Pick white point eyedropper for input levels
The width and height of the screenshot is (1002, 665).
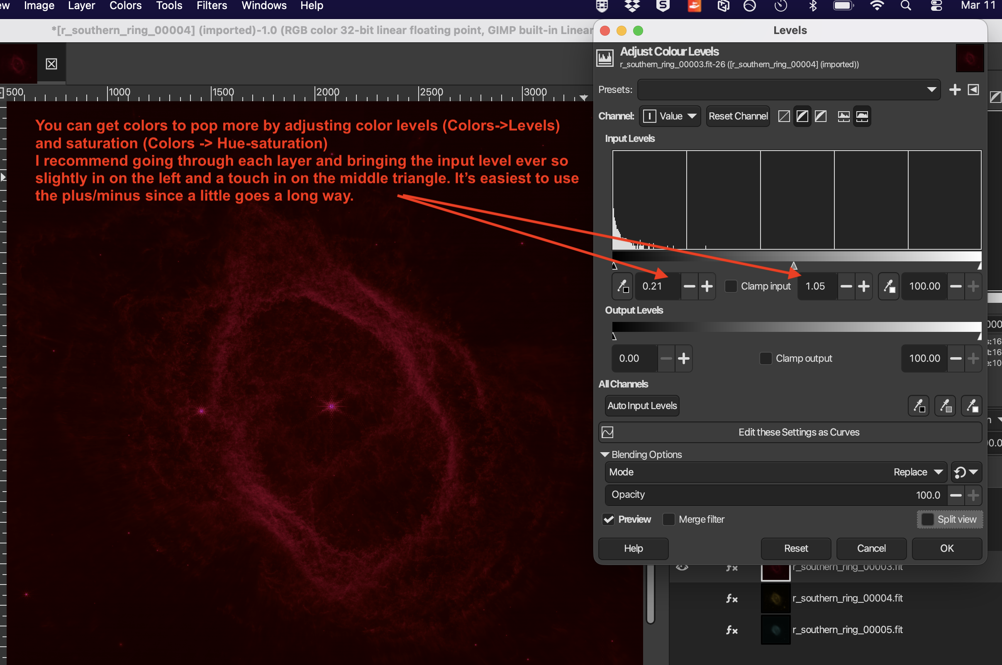point(888,286)
